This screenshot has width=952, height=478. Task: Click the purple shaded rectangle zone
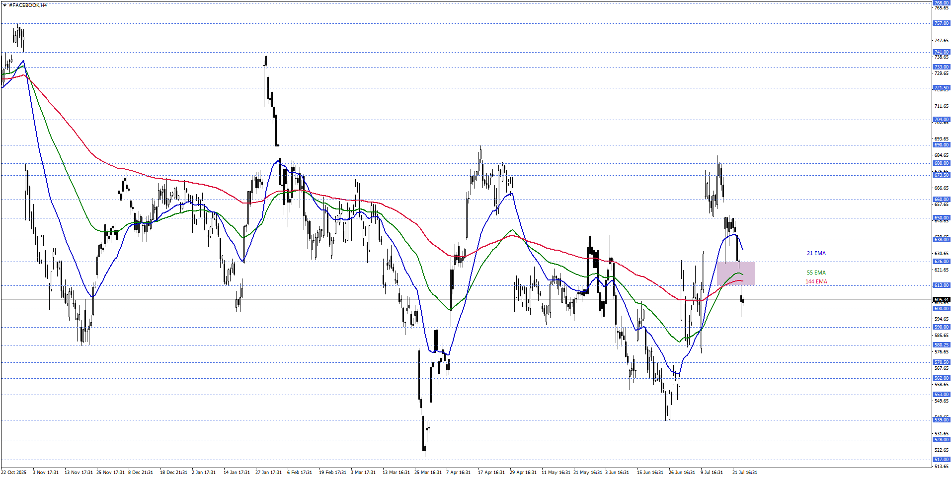(x=736, y=273)
